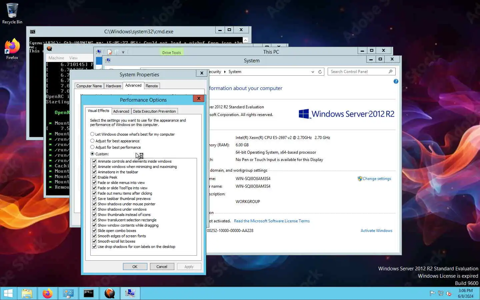Open Customize Quick Access Toolbar dropdown

point(123,52)
